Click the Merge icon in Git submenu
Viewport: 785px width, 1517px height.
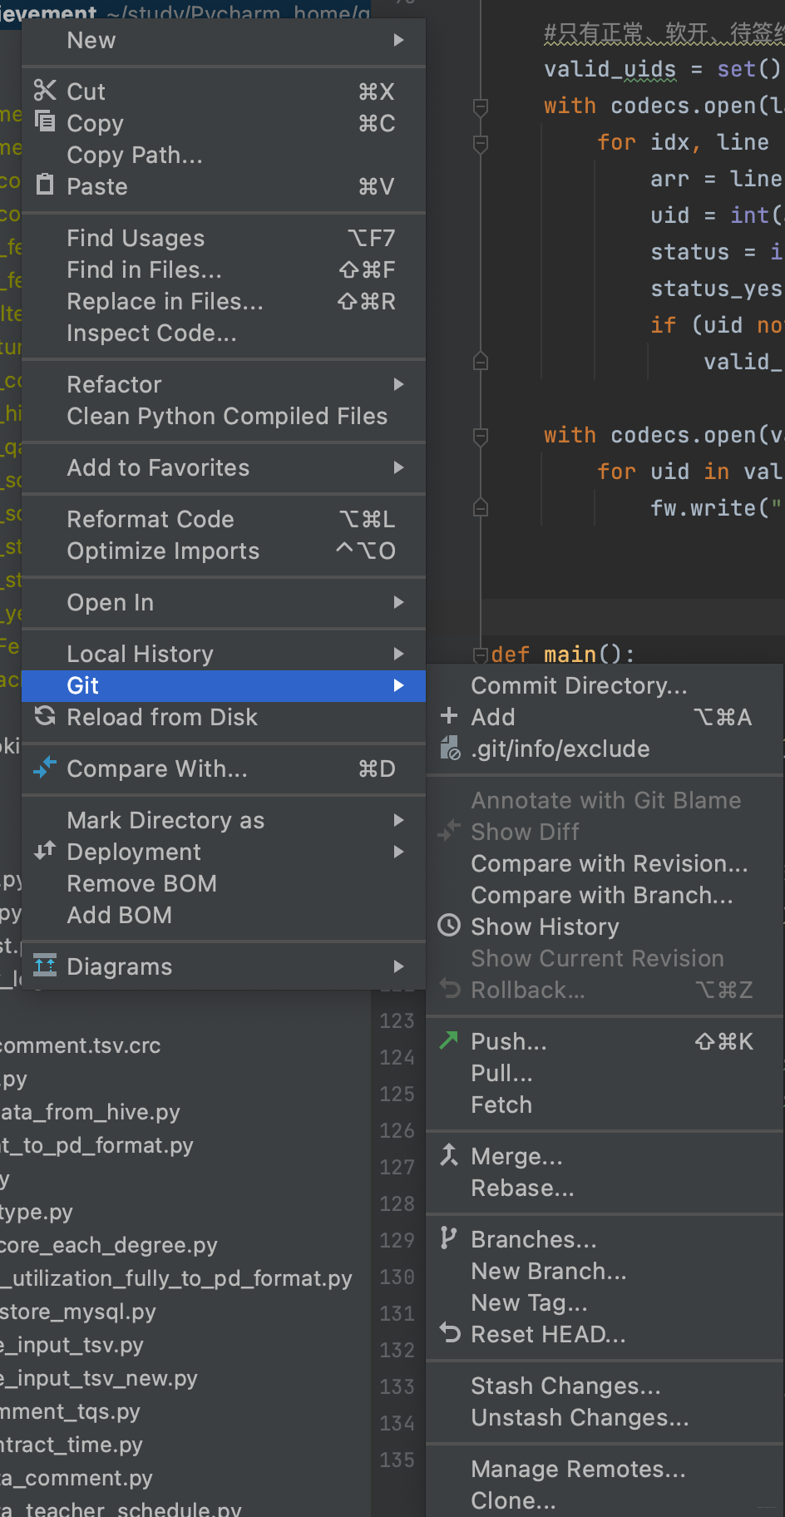point(449,1155)
